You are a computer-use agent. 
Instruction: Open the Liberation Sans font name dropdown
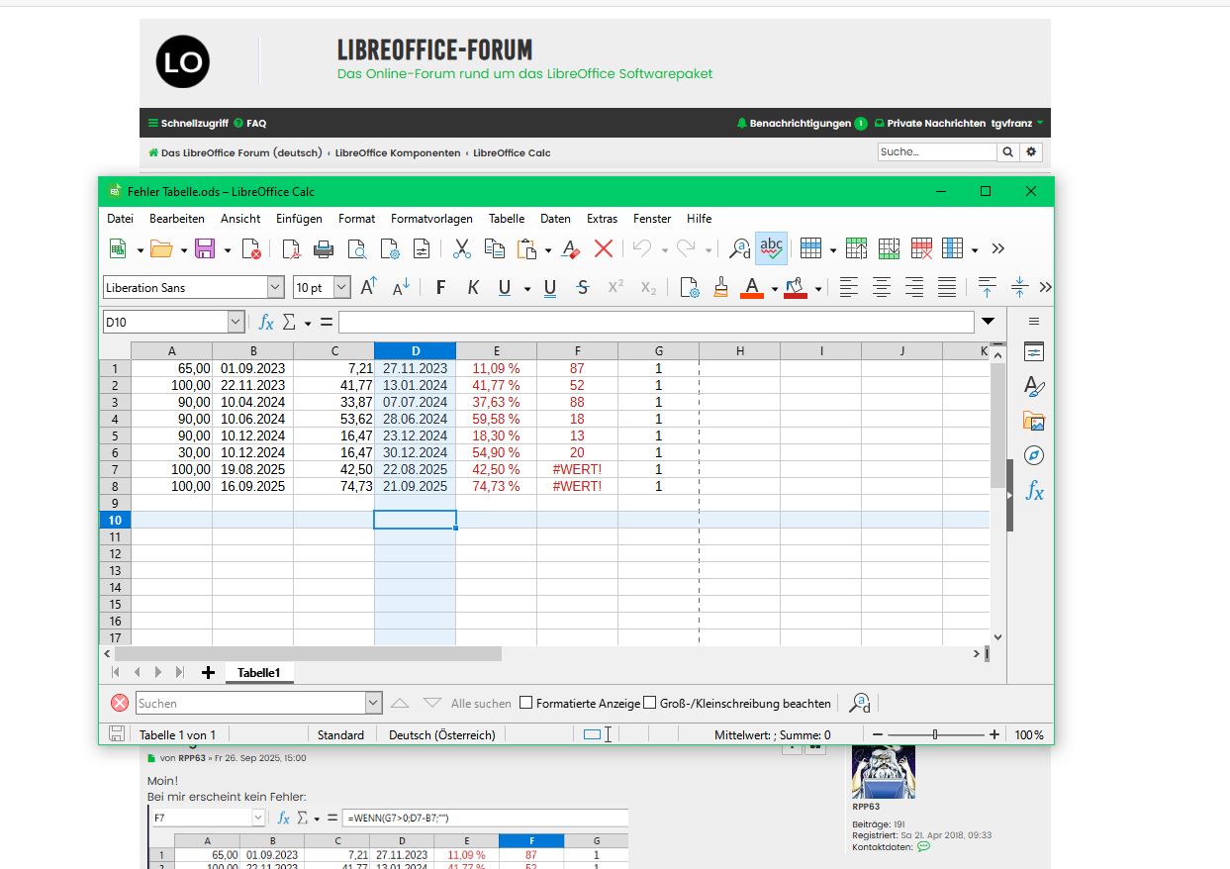pos(275,288)
